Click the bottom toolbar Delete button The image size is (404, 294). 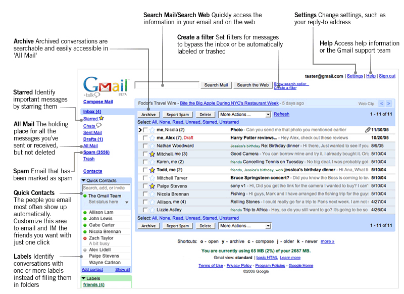[206, 226]
